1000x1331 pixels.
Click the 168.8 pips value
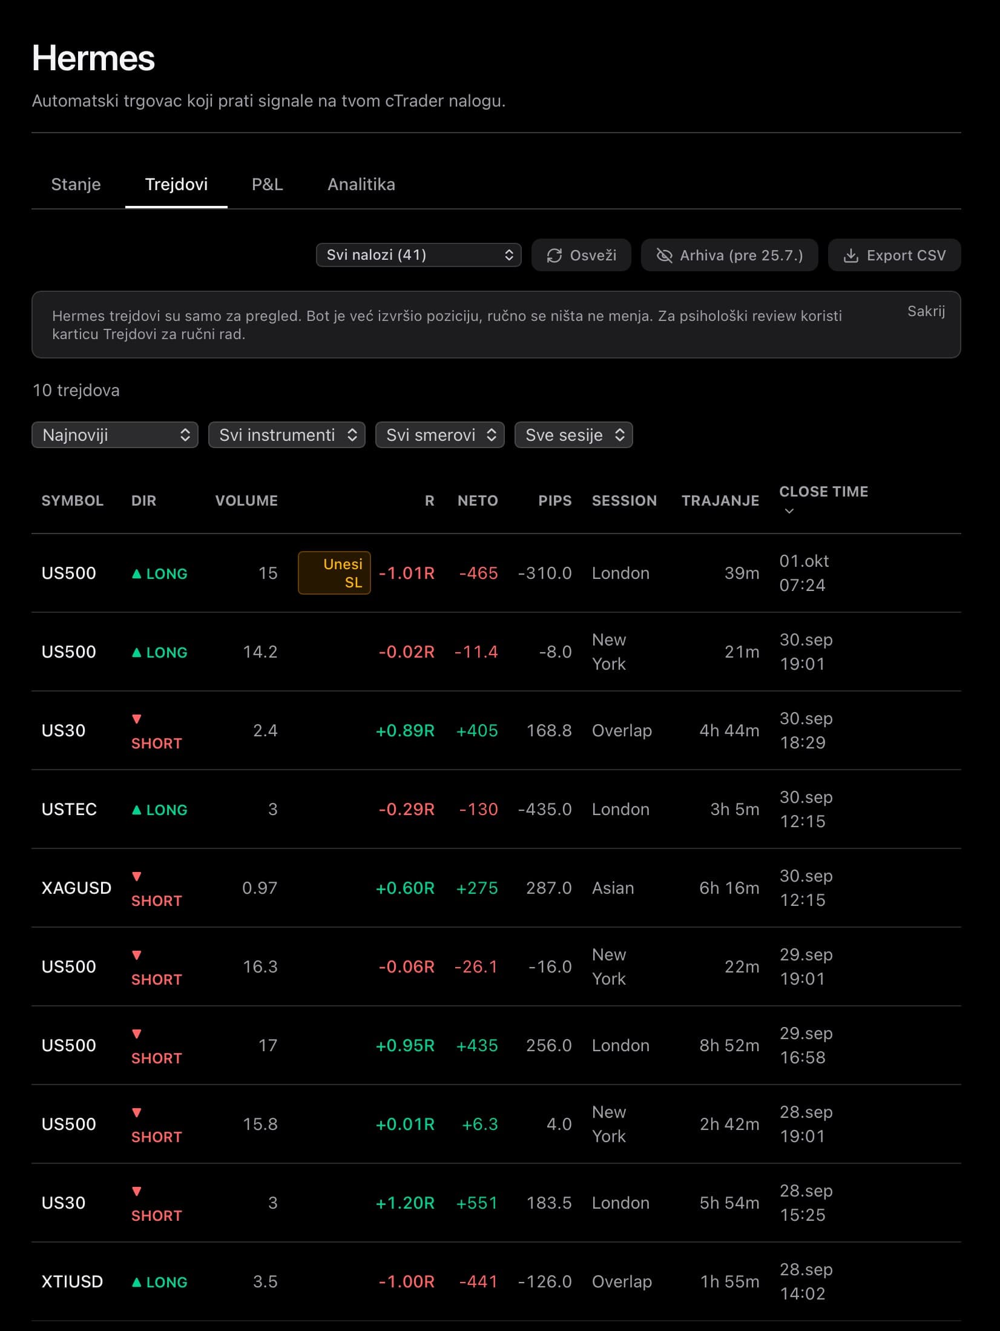pos(549,730)
